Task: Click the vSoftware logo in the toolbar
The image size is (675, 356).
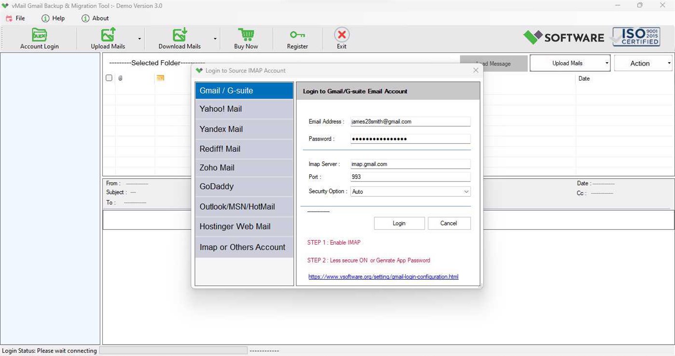Action: [x=564, y=37]
